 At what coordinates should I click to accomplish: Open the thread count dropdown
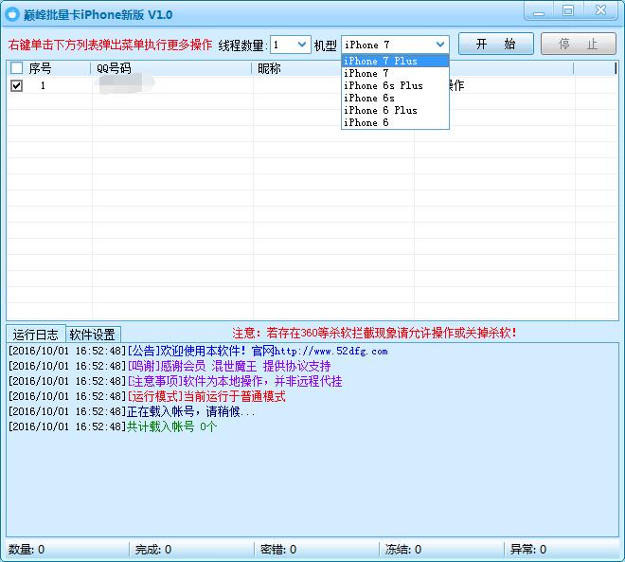pos(302,45)
